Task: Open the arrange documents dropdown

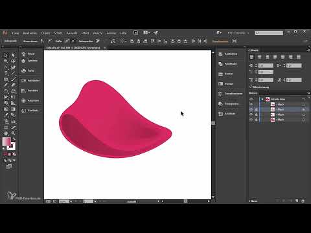Action: click(x=146, y=33)
